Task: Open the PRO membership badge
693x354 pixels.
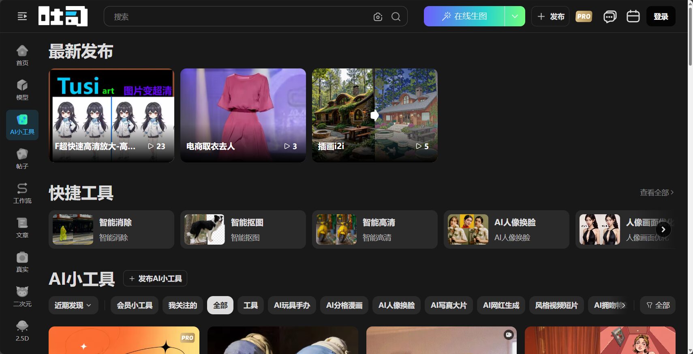Action: [584, 17]
